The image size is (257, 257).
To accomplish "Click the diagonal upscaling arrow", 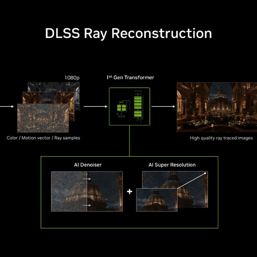I will point(192,180).
